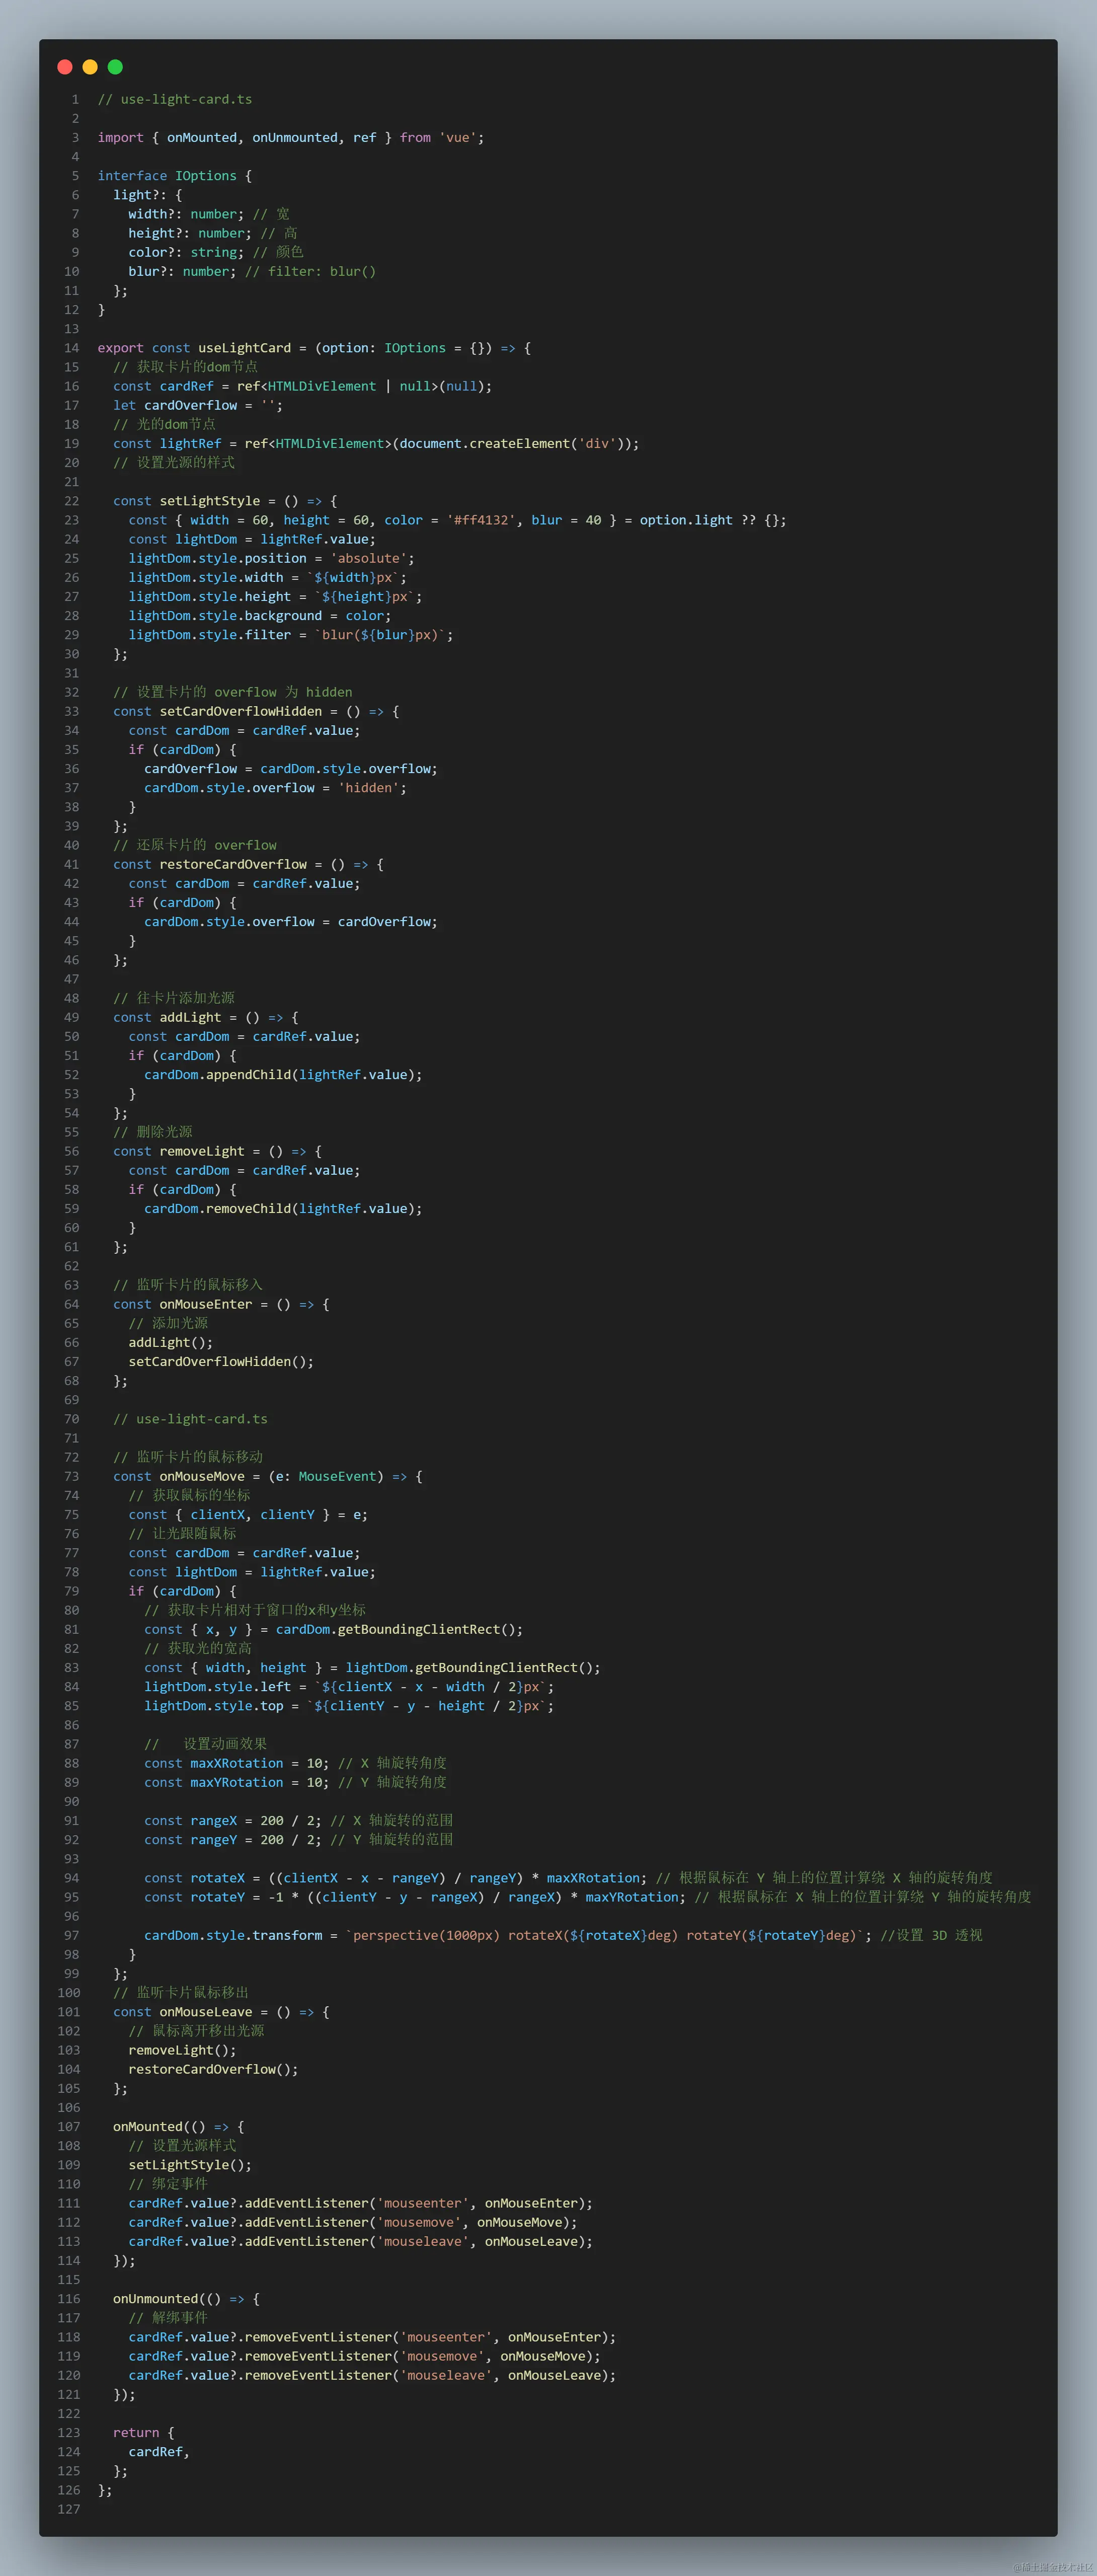
Task: Click the yellow minimize dot
Action: pyautogui.click(x=90, y=67)
